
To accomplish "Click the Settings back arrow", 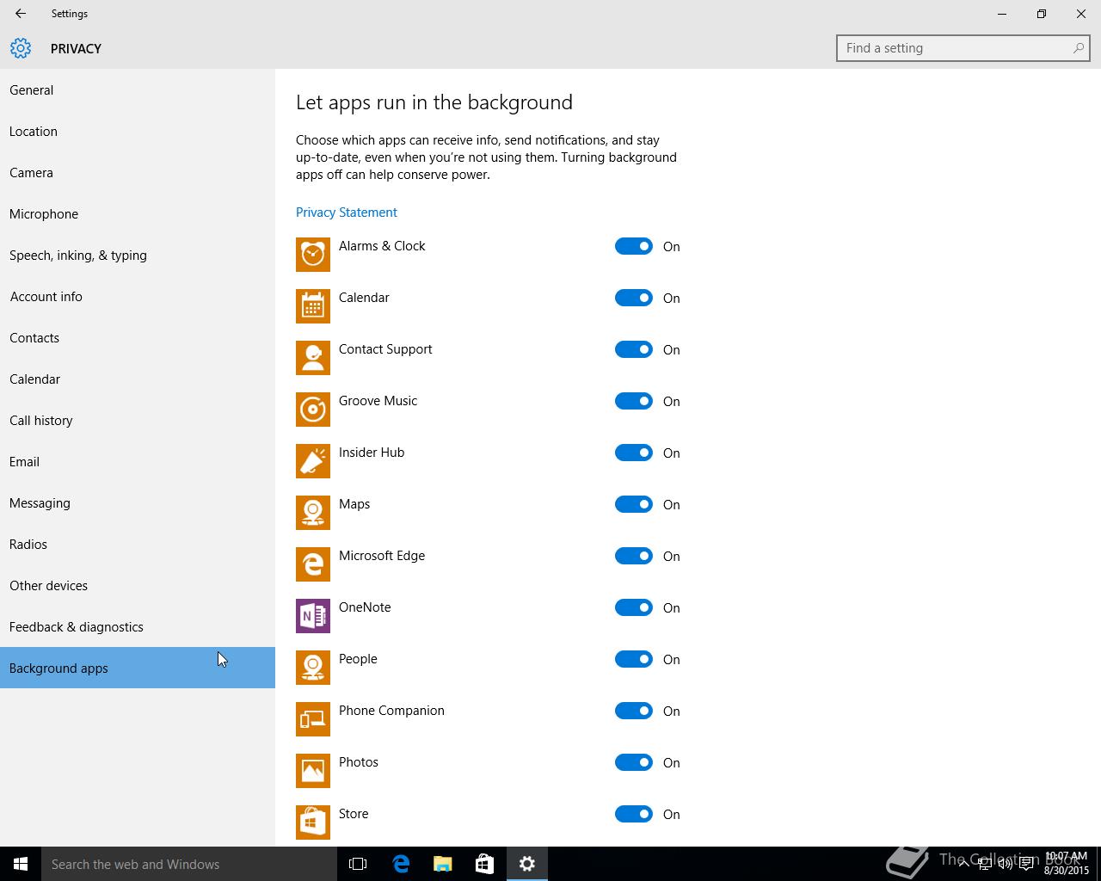I will pos(21,14).
